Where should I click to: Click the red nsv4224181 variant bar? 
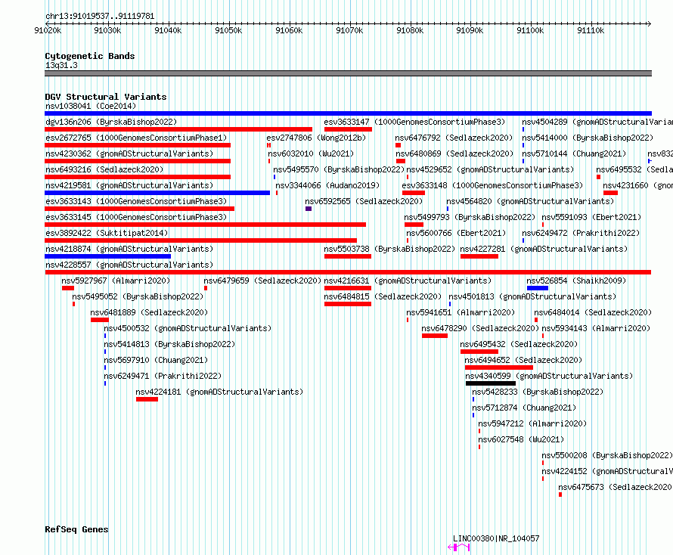click(147, 399)
